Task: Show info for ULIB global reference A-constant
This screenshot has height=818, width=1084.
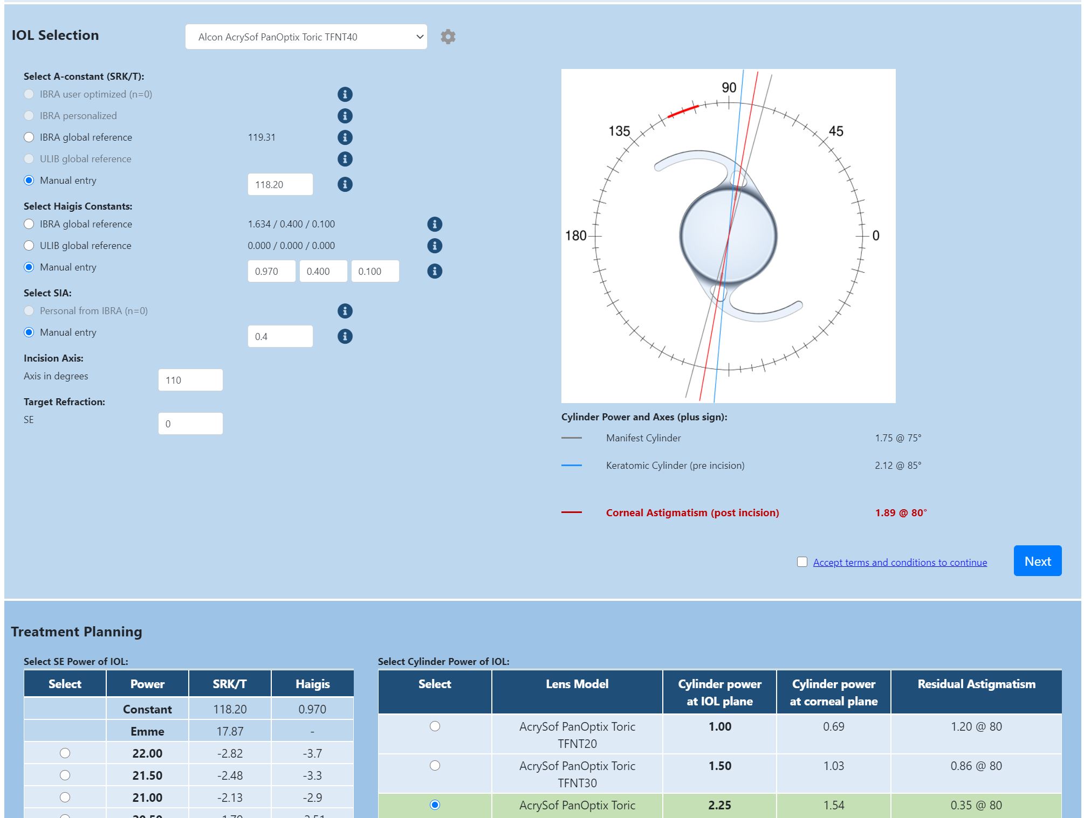Action: tap(345, 159)
